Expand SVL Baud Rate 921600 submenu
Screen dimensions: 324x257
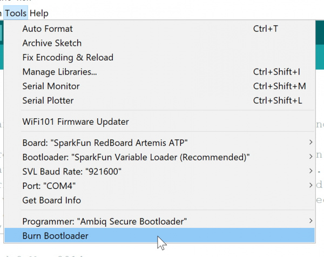159,172
